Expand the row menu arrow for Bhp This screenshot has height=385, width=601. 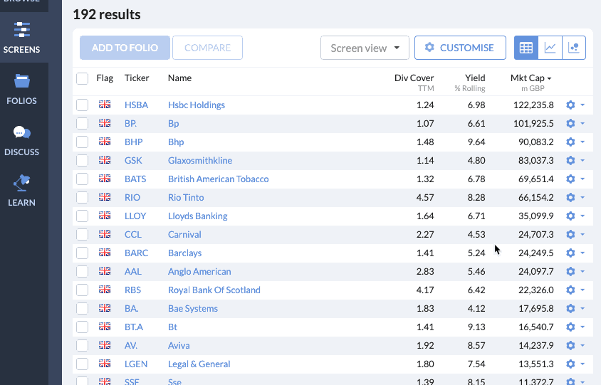tap(582, 142)
